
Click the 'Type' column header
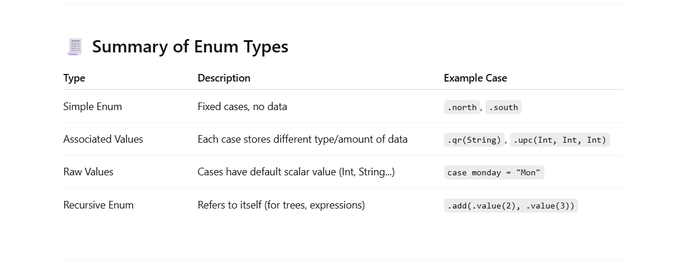[x=74, y=78]
